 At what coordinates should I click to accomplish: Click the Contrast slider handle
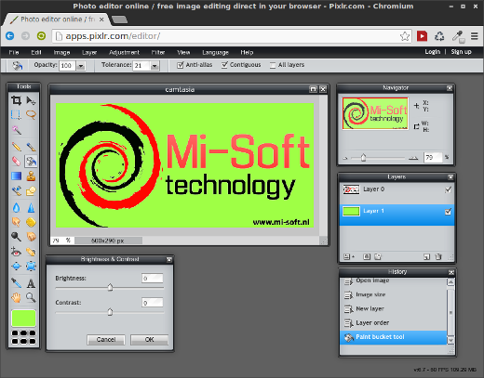[110, 312]
